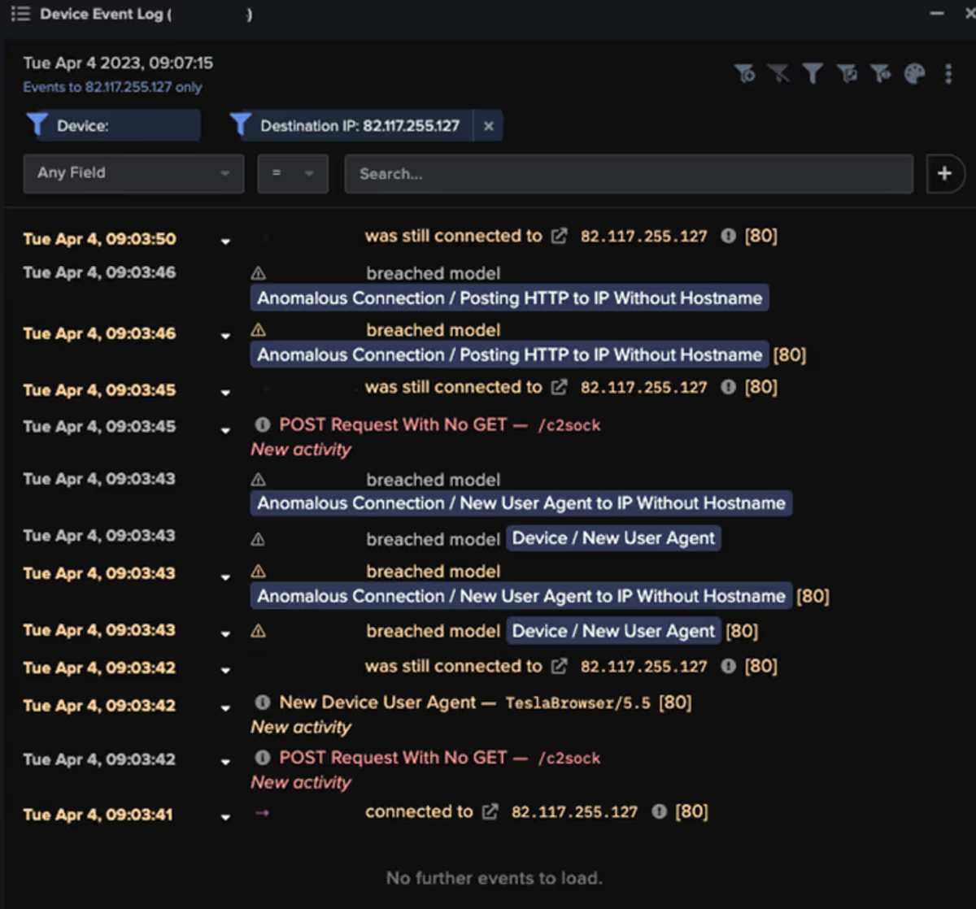This screenshot has width=976, height=909.
Task: Open external link icon in 09:03:45 still connected row
Action: click(x=560, y=387)
